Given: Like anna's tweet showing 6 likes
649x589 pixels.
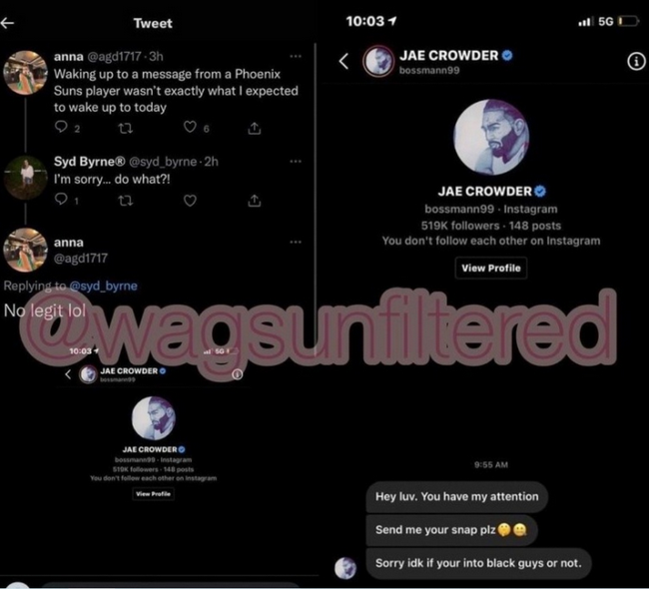Looking at the screenshot, I should [190, 127].
